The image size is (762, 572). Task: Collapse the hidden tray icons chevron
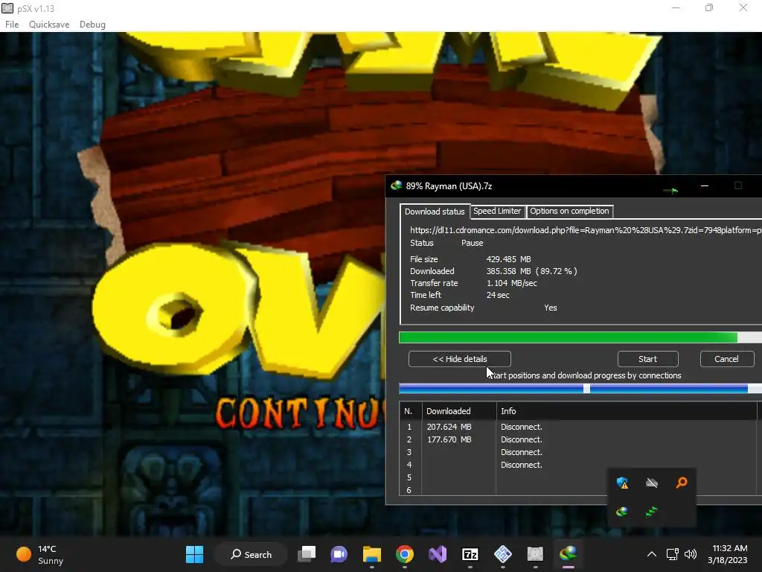[652, 554]
